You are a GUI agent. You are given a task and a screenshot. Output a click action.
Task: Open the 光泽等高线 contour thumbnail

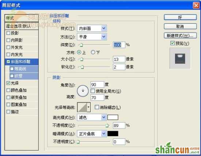[82, 107]
